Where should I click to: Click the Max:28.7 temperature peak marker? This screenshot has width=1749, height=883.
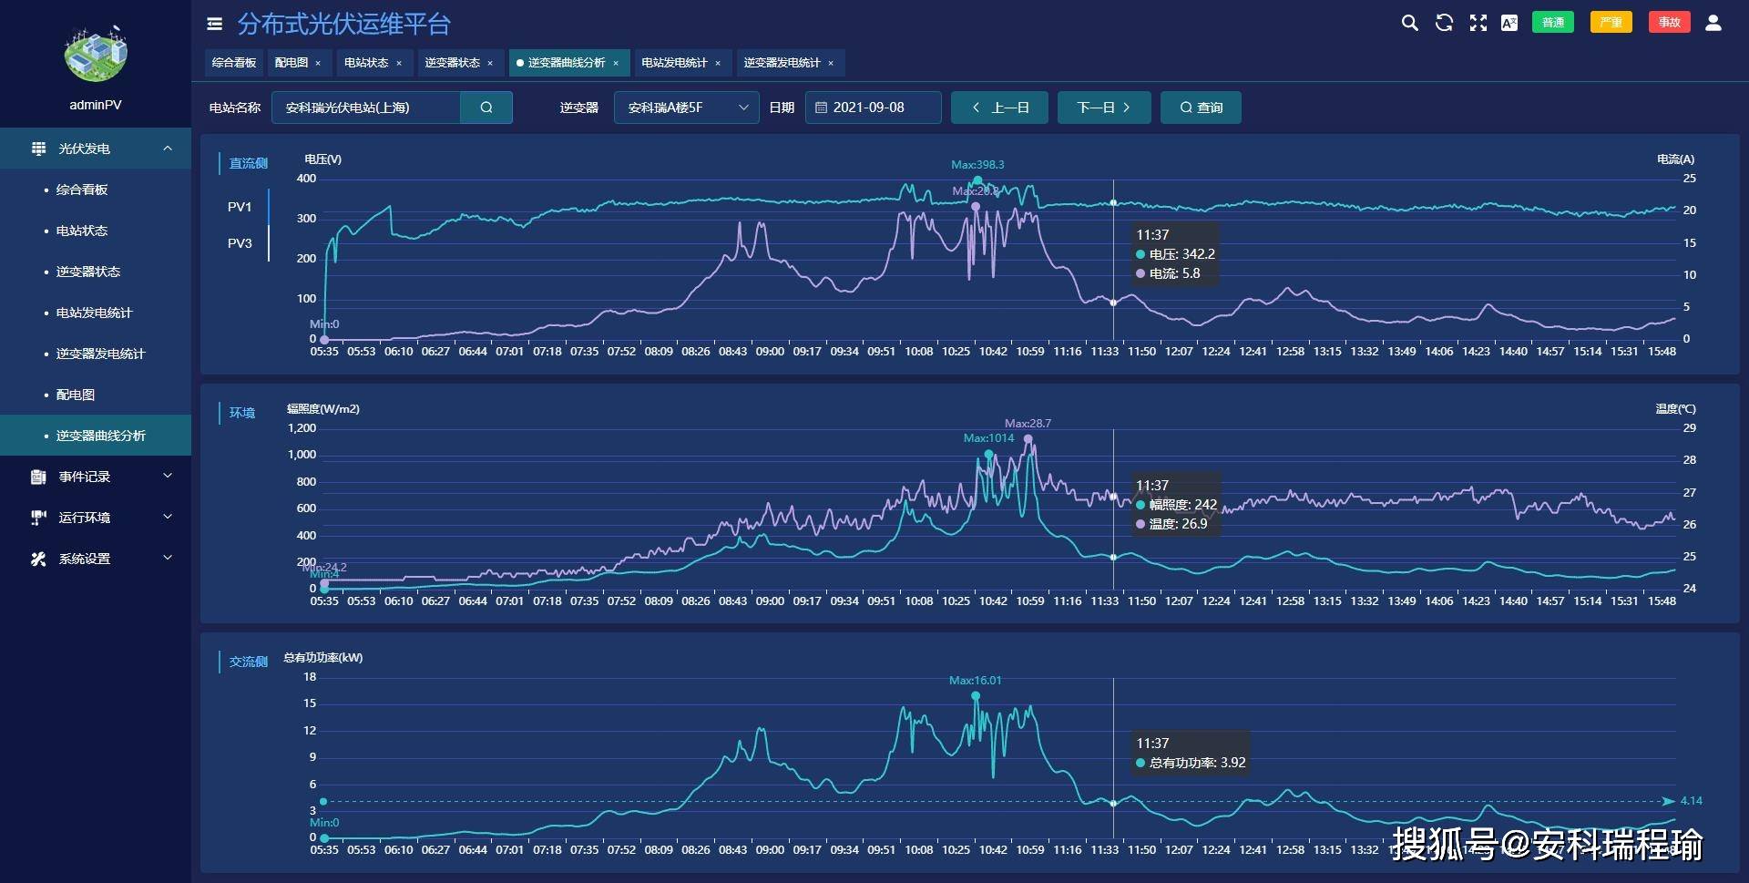click(x=1028, y=439)
